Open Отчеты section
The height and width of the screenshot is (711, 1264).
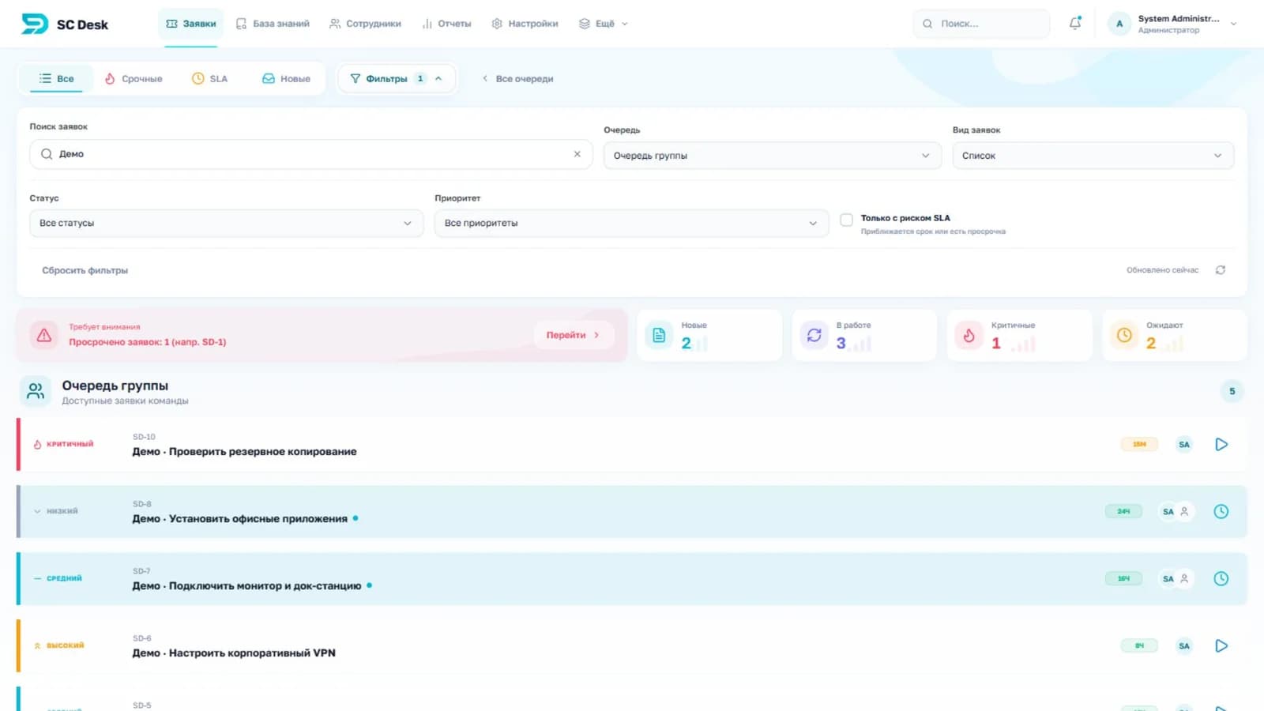pyautogui.click(x=446, y=24)
